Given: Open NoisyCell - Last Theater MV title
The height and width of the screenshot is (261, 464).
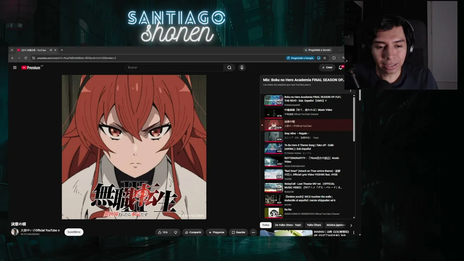Looking at the screenshot, I should click(x=313, y=186).
